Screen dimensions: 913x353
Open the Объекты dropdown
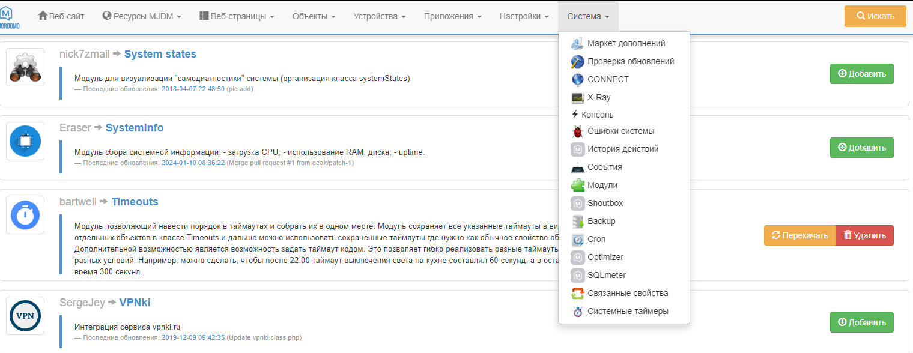[x=314, y=16]
